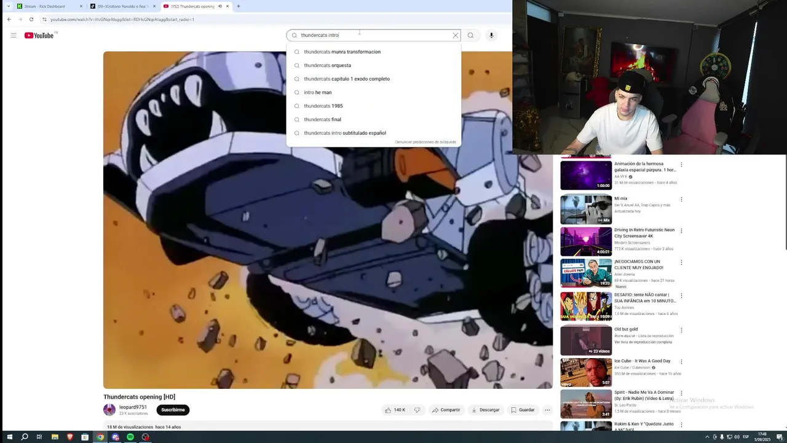
Task: Download video using Descargar
Action: click(485, 410)
